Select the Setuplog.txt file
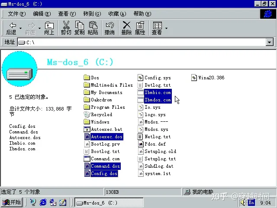277x208 pixels. pyautogui.click(x=157, y=159)
